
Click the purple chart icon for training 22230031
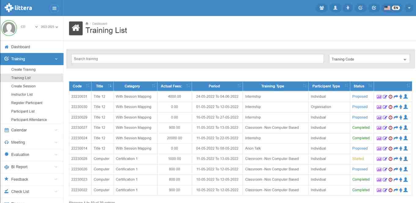[379, 97]
